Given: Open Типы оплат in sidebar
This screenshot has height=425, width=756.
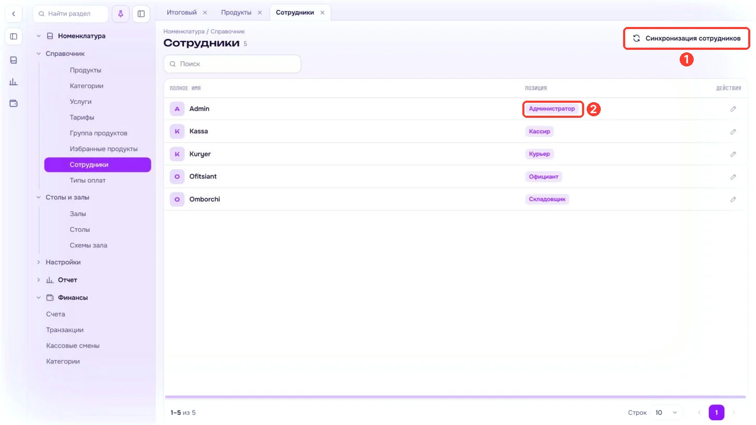Looking at the screenshot, I should pos(88,181).
